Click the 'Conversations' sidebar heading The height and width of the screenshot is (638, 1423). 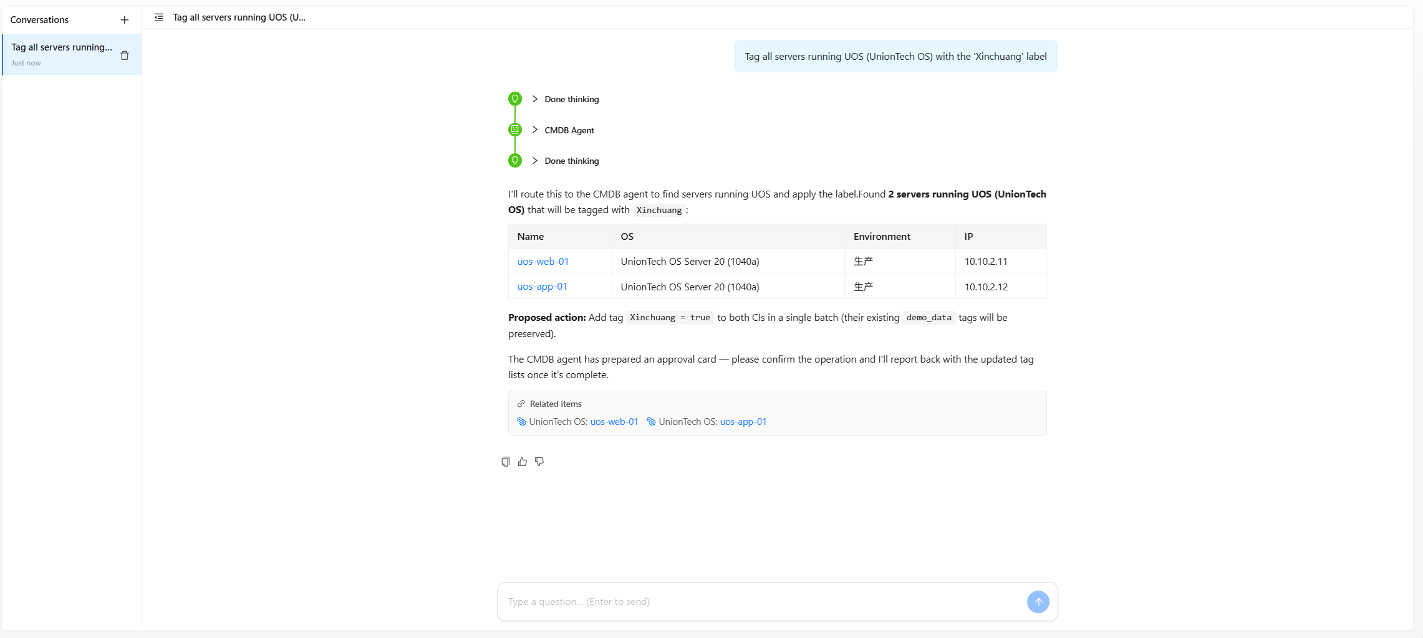[39, 20]
